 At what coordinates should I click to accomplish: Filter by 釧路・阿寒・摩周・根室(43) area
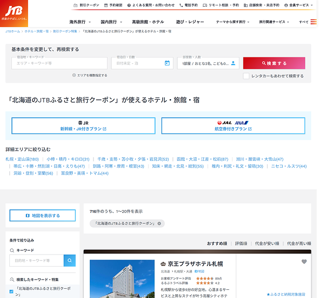[118, 166]
